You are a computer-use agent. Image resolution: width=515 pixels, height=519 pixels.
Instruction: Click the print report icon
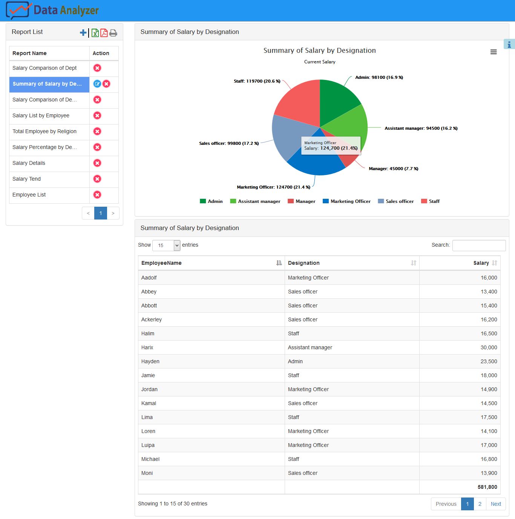[113, 33]
